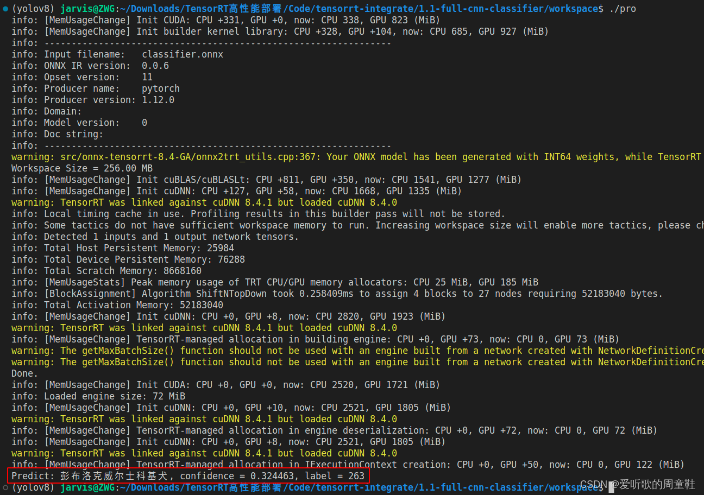Click the engine deserialization allocation line
This screenshot has height=495, width=704.
point(335,430)
